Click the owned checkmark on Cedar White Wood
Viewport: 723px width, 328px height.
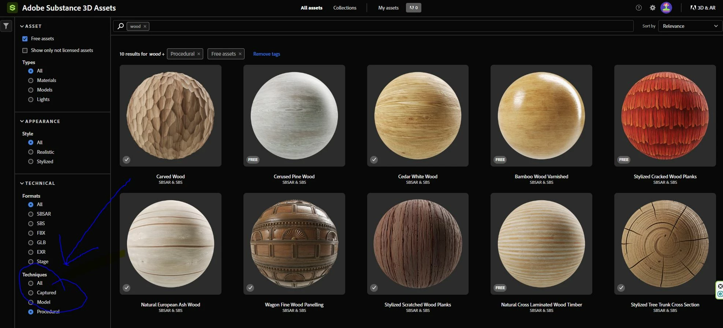[374, 160]
